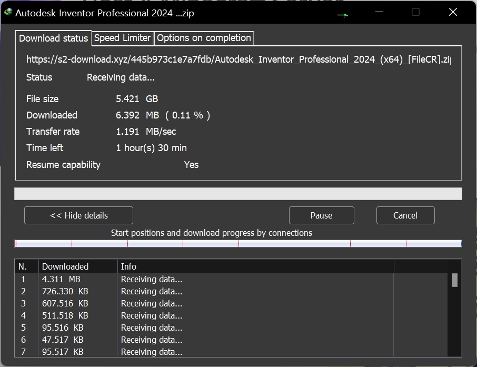This screenshot has width=477, height=367.
Task: Click the Hide details button
Action: (78, 215)
